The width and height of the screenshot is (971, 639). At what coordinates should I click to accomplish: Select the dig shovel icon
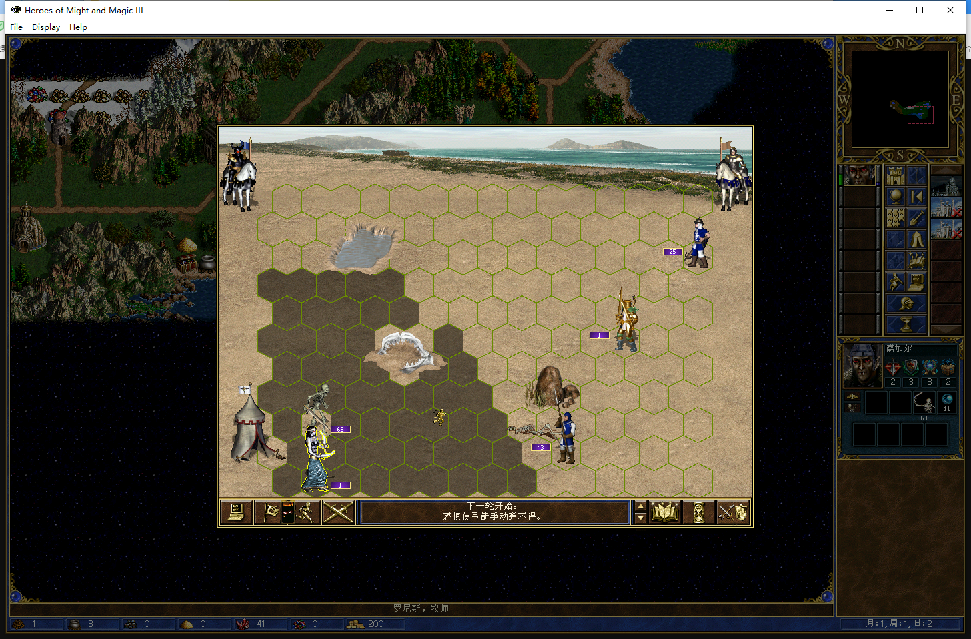click(916, 217)
